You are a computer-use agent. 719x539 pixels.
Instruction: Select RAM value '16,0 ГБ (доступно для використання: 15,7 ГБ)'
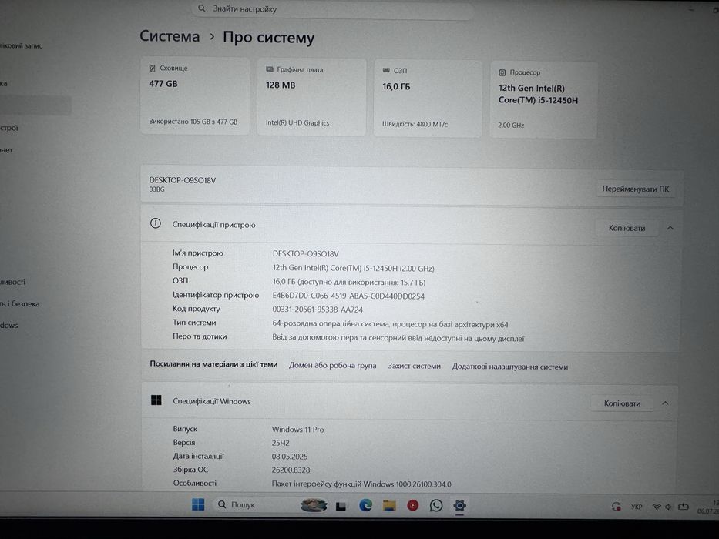[348, 283]
